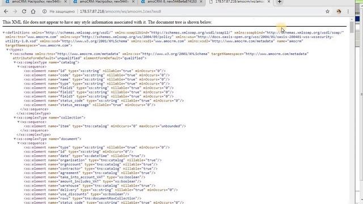This screenshot has height=204, width=363.
Task: Click the browser forward arrow
Action: pyautogui.click(x=15, y=11)
